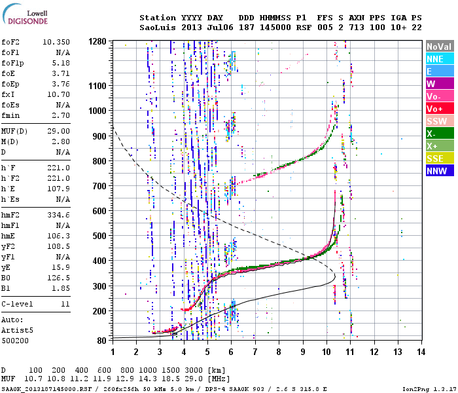Select the Vo+ red legend swatch
The width and height of the screenshot is (458, 393).
(440, 109)
